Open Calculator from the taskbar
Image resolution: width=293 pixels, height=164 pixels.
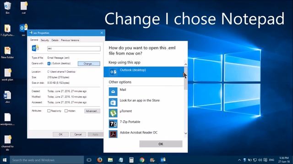(131, 160)
